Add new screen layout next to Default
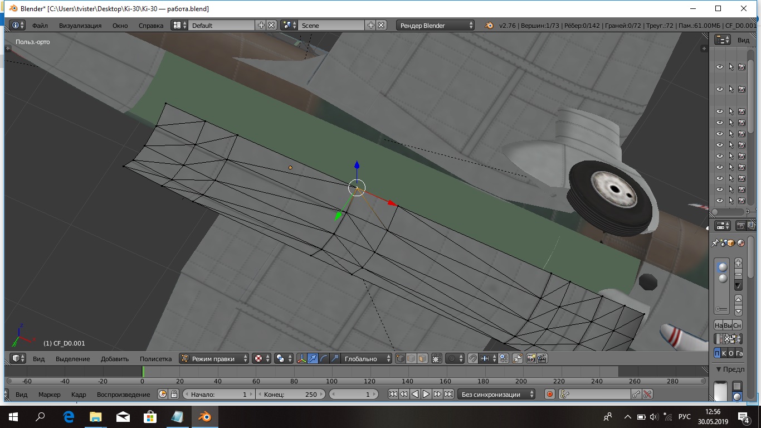This screenshot has width=761, height=428. click(x=261, y=25)
